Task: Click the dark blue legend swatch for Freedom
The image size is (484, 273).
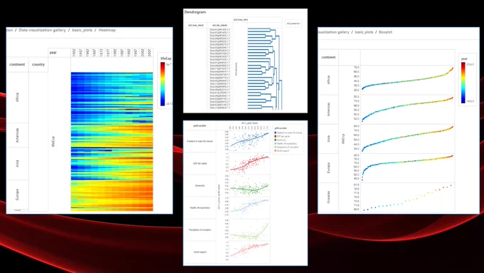Action: point(275,133)
